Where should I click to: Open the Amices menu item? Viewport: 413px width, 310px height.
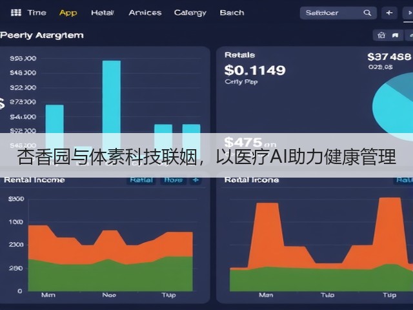click(145, 13)
